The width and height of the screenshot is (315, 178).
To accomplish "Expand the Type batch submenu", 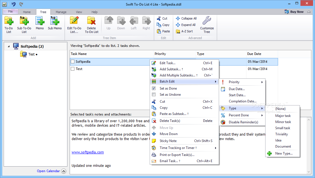I will tap(242, 108).
